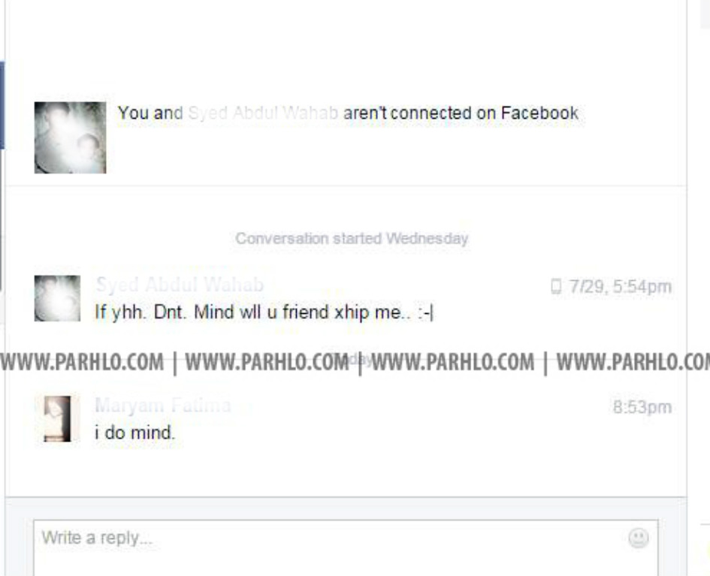Click the blue sidebar strip at left edge

[x=2, y=105]
